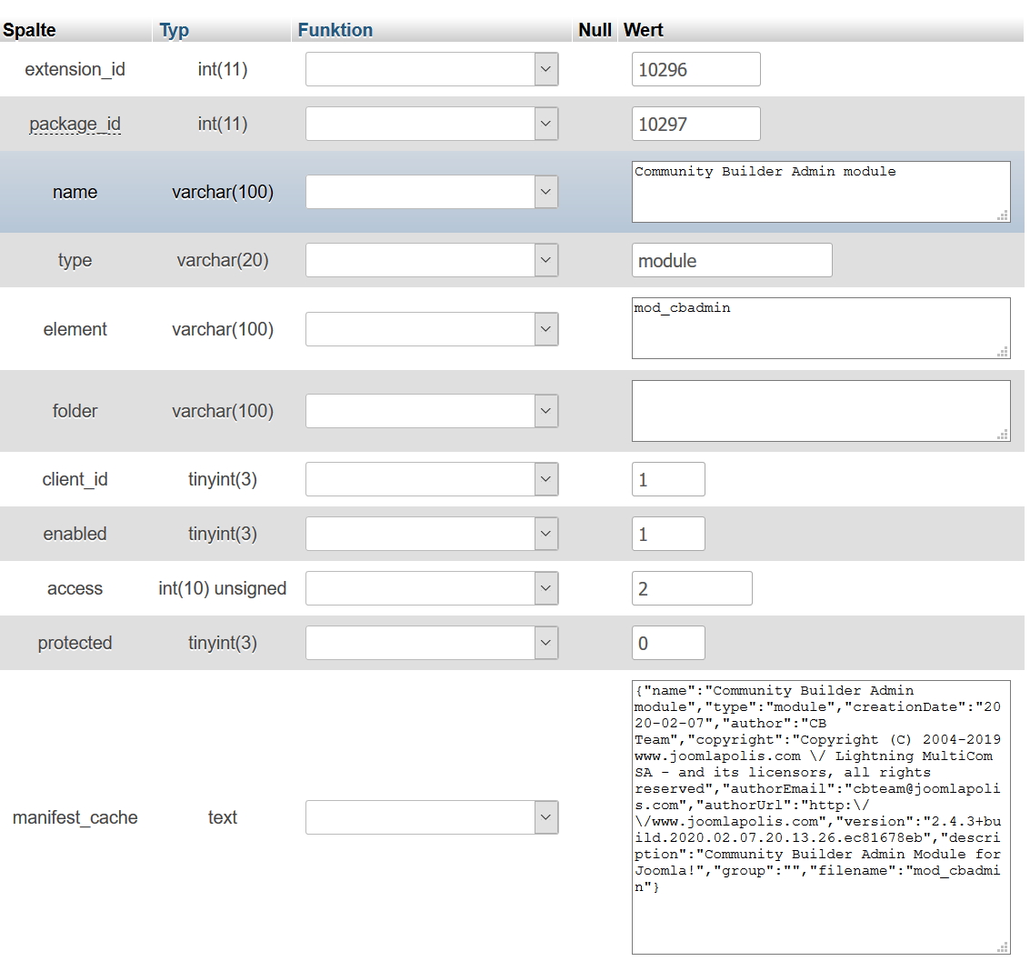Click the package_id column label

(75, 124)
